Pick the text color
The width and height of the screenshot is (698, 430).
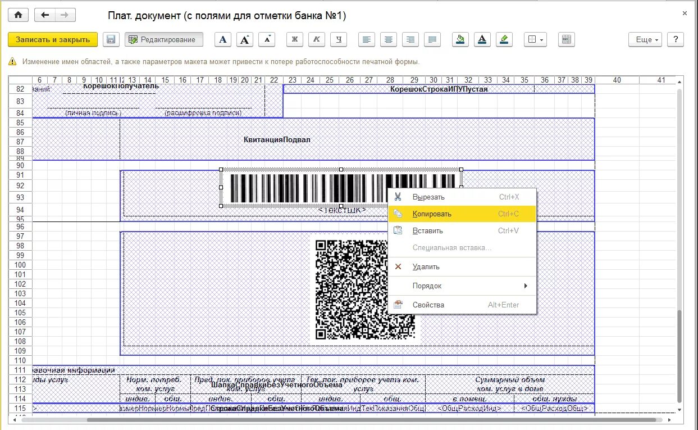coord(482,39)
